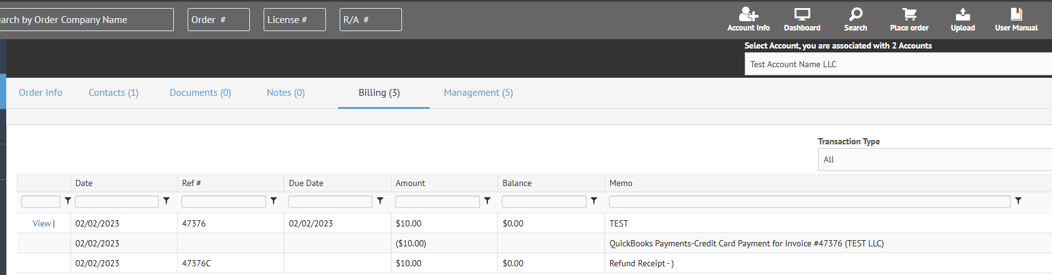Open filter funnel for Ref # column
This screenshot has width=1052, height=275.
pos(274,201)
